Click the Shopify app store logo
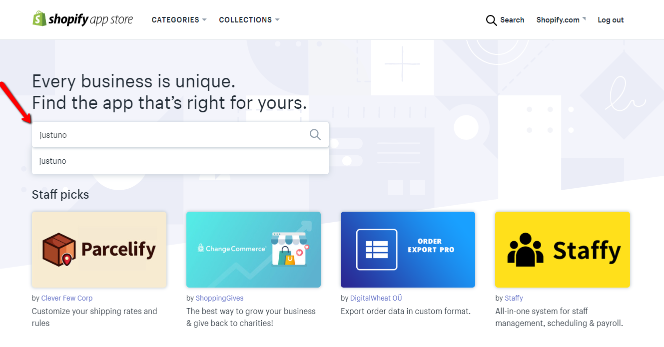Image resolution: width=664 pixels, height=347 pixels. coord(82,18)
